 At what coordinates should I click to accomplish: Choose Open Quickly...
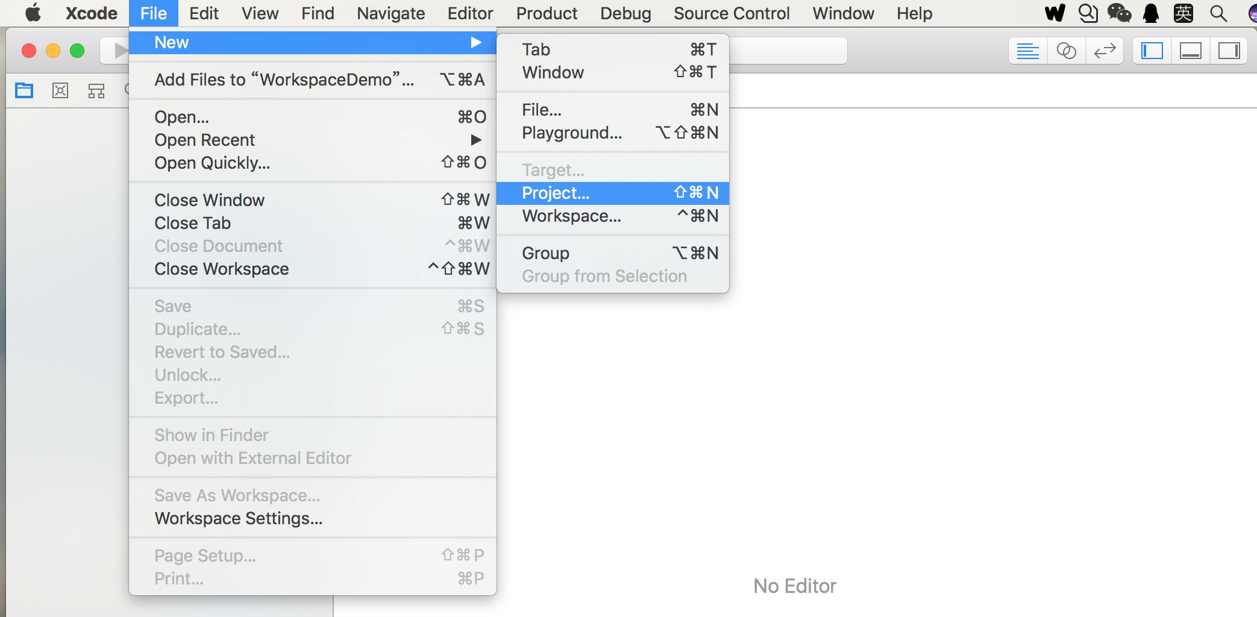(x=313, y=163)
